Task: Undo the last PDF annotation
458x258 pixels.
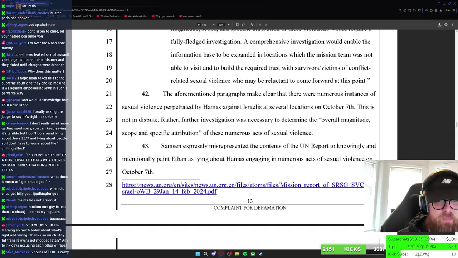Action: click(260, 25)
